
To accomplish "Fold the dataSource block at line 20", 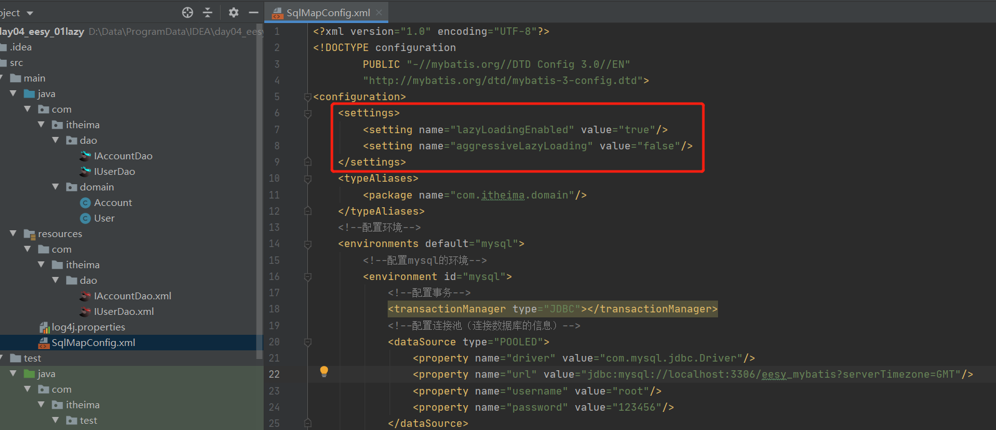I will tap(308, 342).
